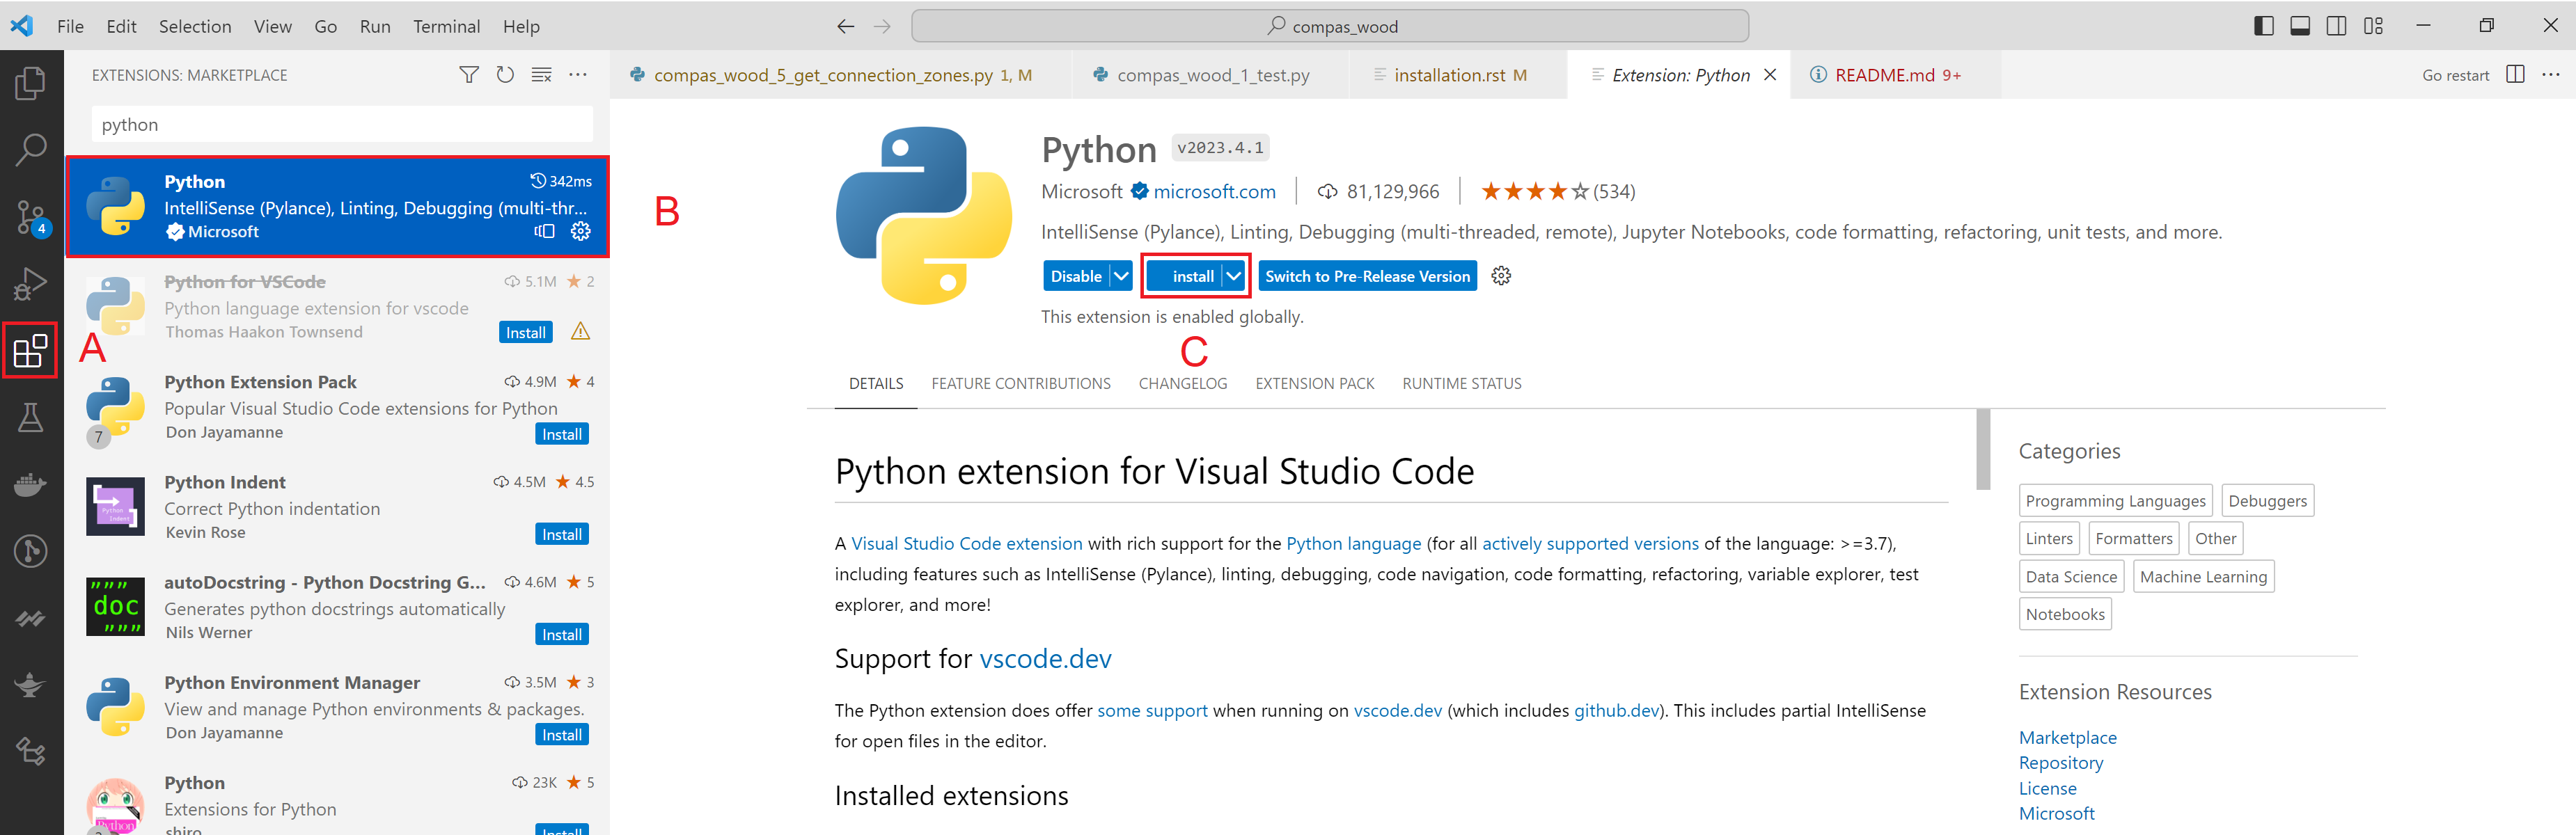Open the Terminal menu
Image resolution: width=2576 pixels, height=835 pixels.
click(446, 26)
